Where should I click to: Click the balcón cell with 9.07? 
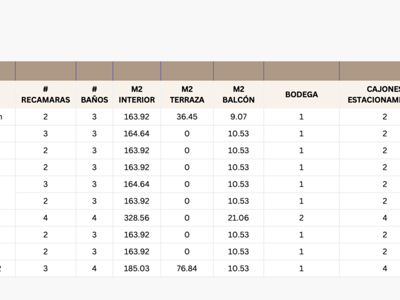tap(238, 117)
